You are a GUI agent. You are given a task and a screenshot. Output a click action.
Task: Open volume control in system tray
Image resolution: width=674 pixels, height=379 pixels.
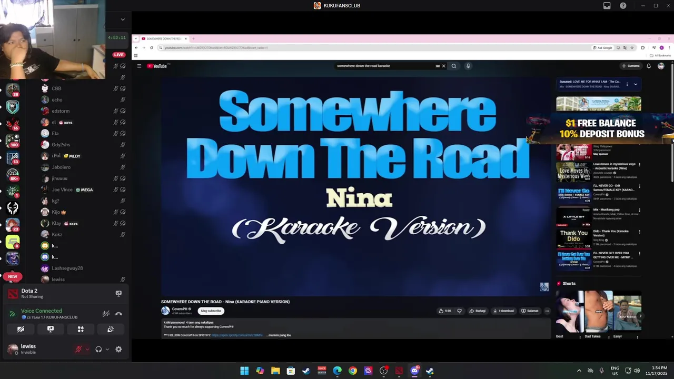pos(637,371)
